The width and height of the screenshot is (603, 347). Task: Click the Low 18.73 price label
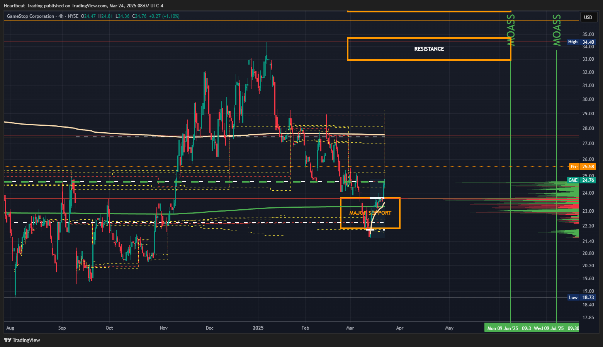582,297
